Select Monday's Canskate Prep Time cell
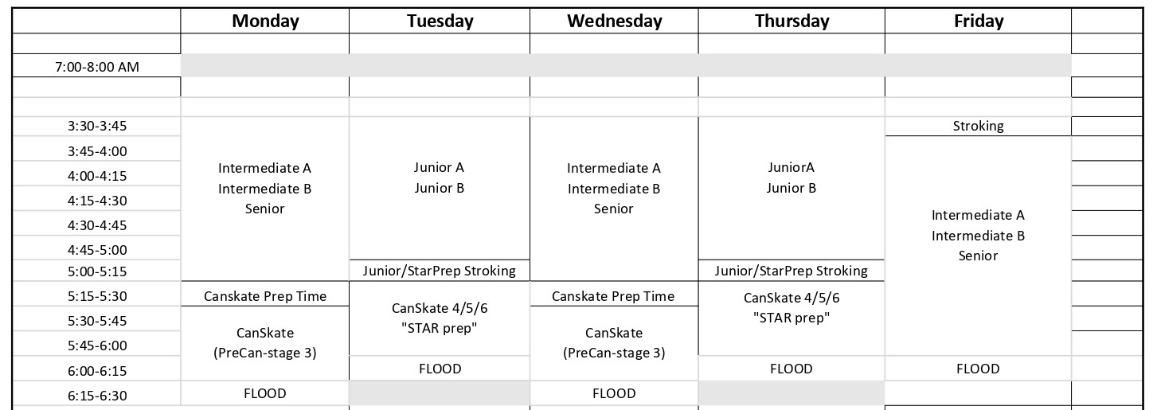1157x410 pixels. click(x=265, y=296)
